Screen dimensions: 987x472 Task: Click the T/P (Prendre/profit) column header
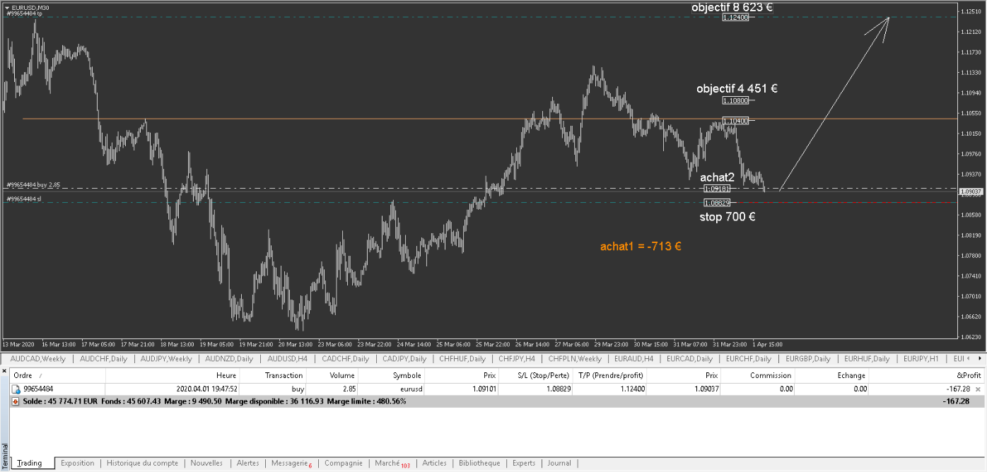611,375
